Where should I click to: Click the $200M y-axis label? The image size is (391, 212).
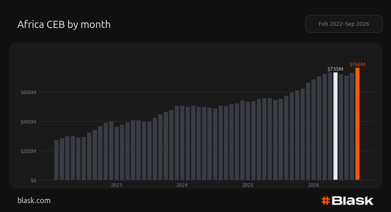tap(29, 151)
